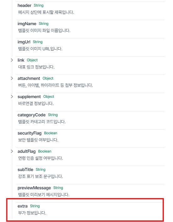
Task: Click the Boolean type label beside securityFlag
Action: click(x=51, y=133)
